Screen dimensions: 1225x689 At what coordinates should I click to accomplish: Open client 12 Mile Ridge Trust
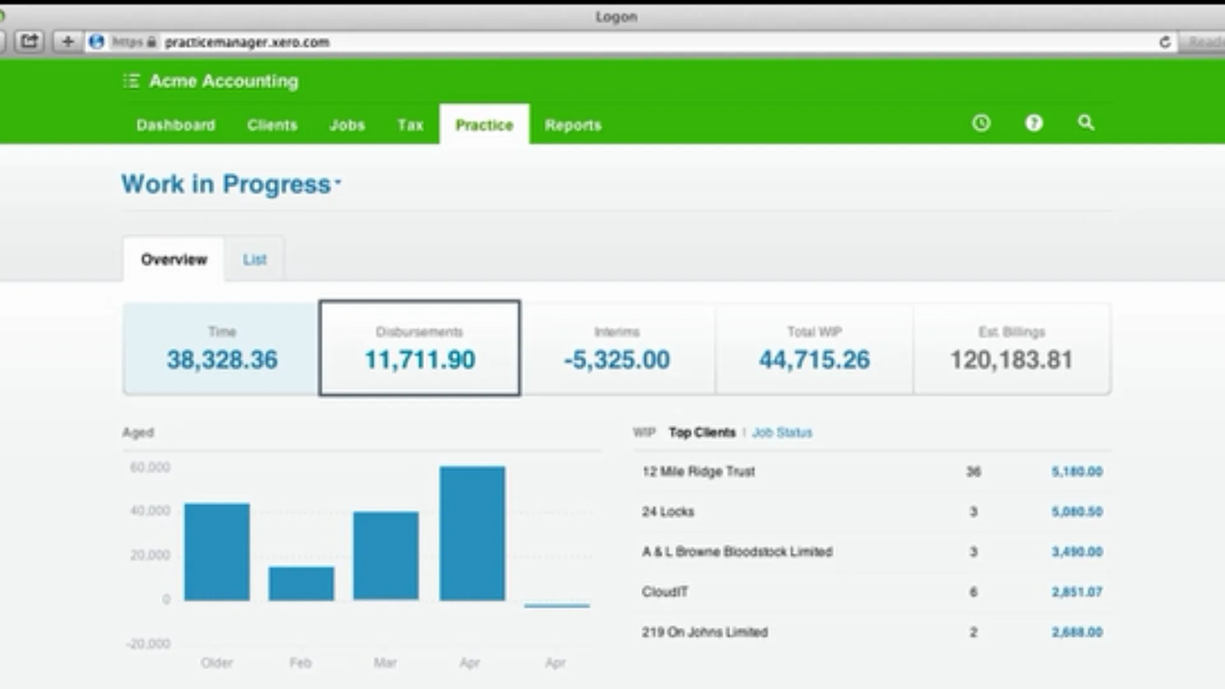point(699,471)
